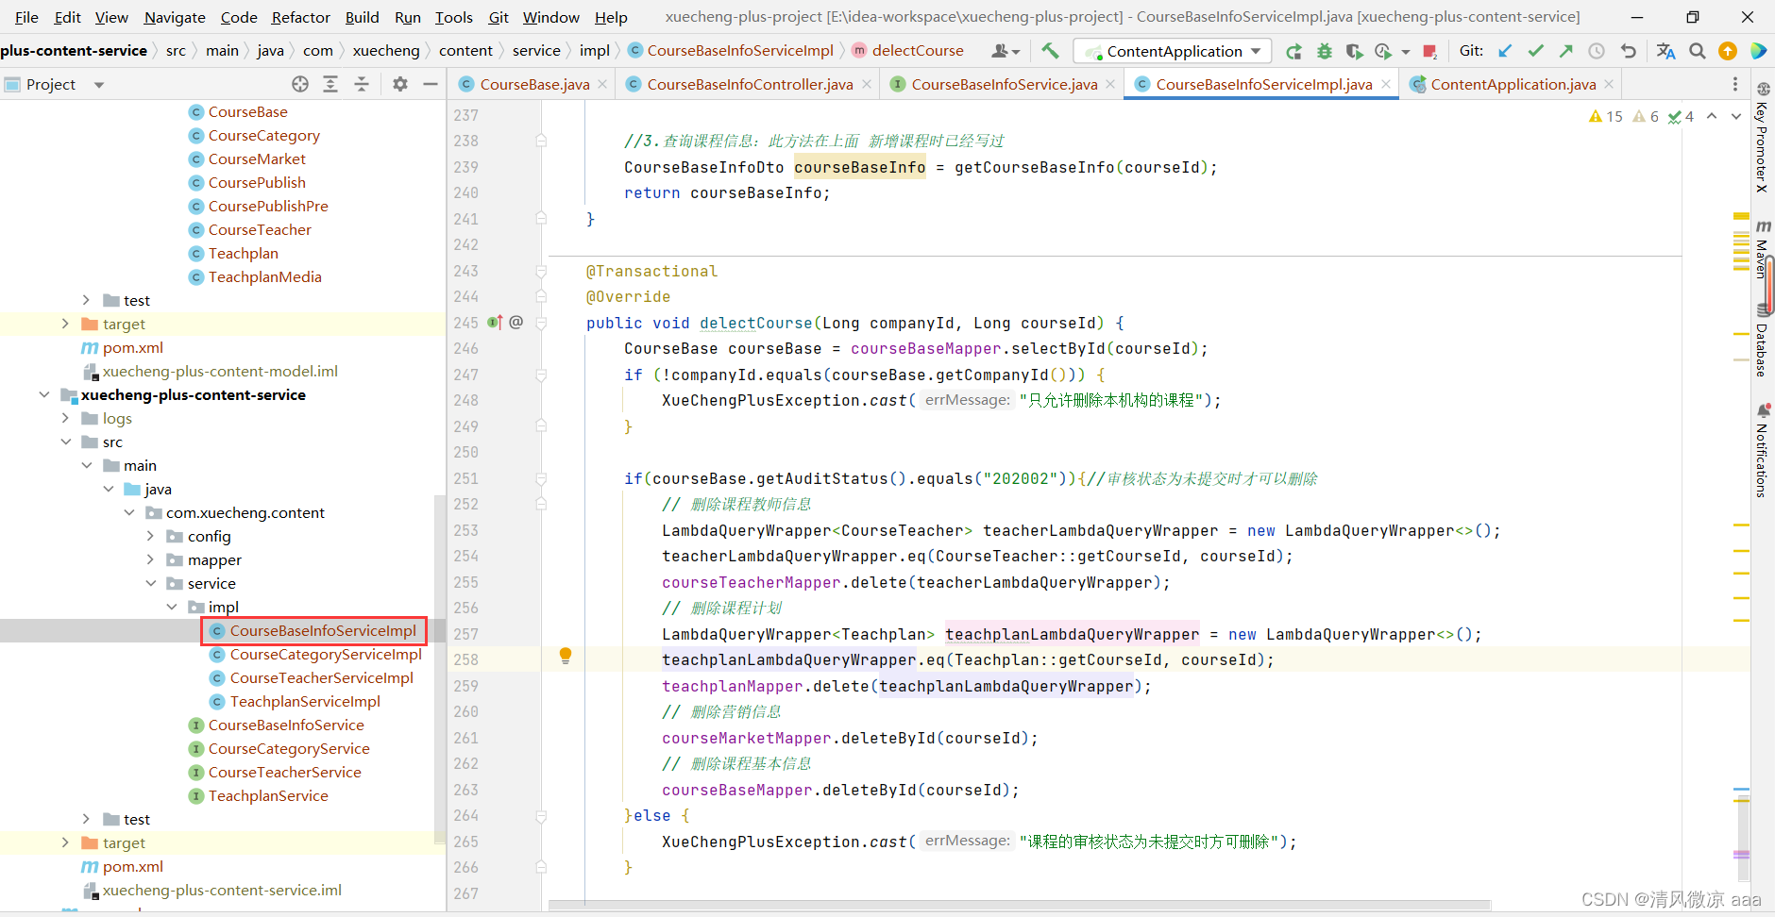This screenshot has height=917, width=1775.
Task: Open the Notifications bell in right sidebar
Action: click(x=1763, y=410)
